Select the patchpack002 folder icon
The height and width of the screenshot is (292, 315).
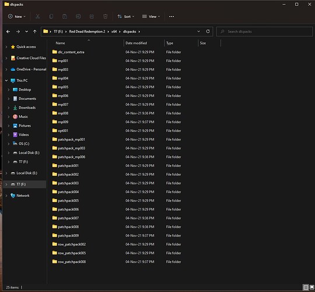[x=54, y=174]
